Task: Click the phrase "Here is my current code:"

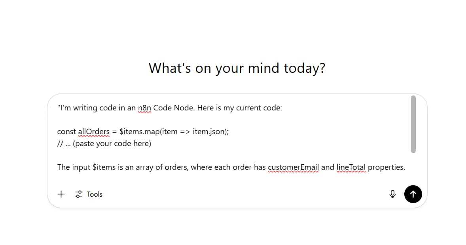Action: point(240,108)
